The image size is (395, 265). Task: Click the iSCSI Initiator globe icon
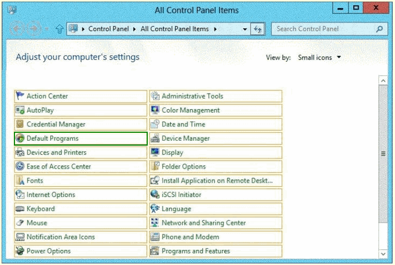(x=155, y=194)
